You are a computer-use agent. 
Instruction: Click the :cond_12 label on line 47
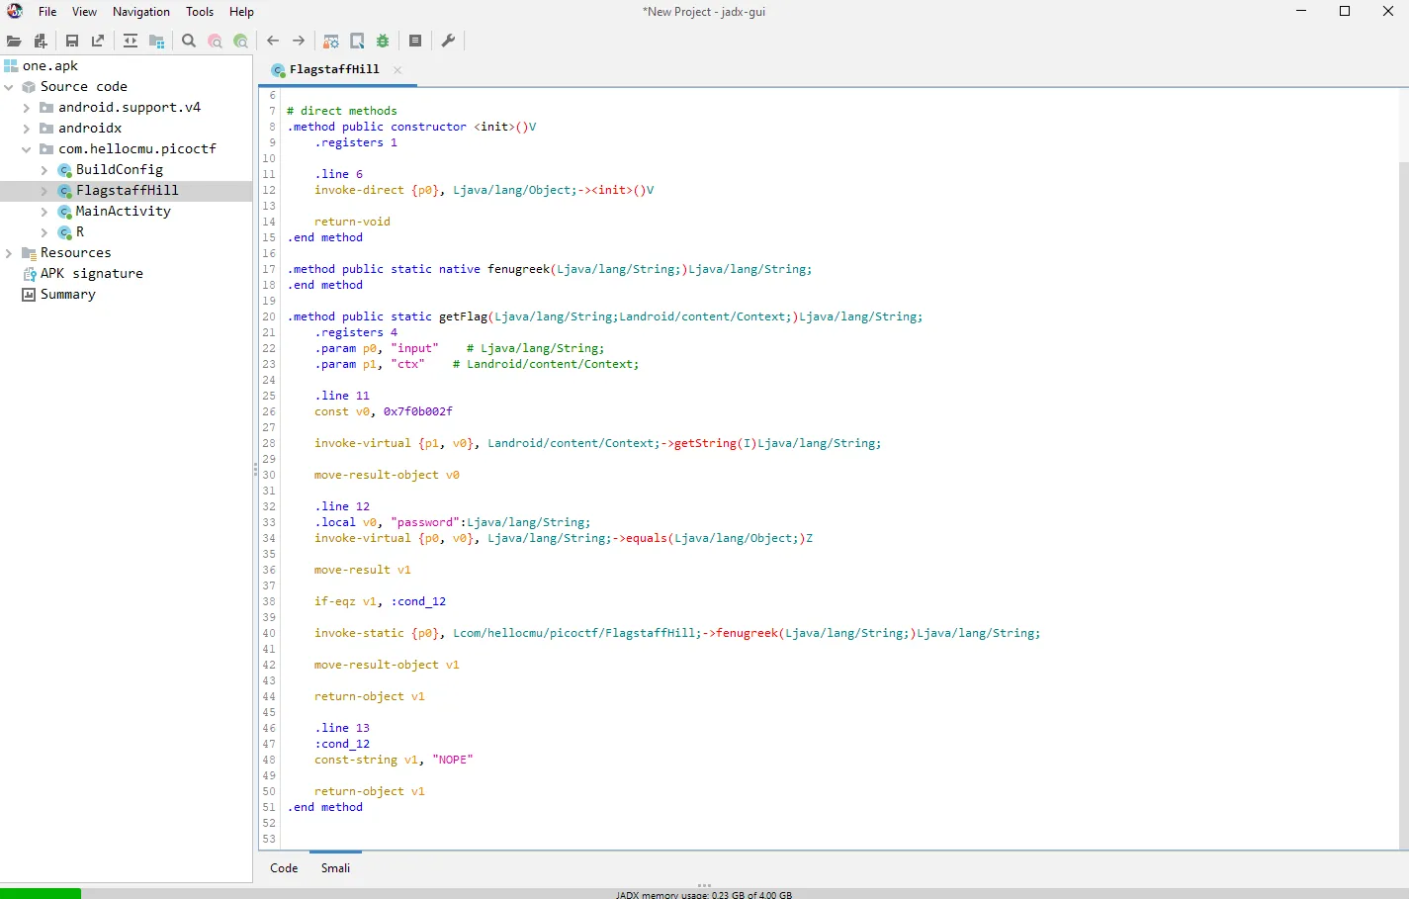coord(342,744)
